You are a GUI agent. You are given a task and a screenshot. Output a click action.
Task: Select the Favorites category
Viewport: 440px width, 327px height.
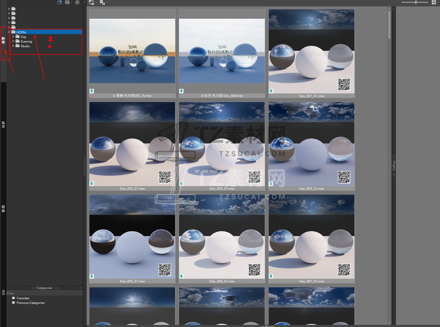click(23, 298)
